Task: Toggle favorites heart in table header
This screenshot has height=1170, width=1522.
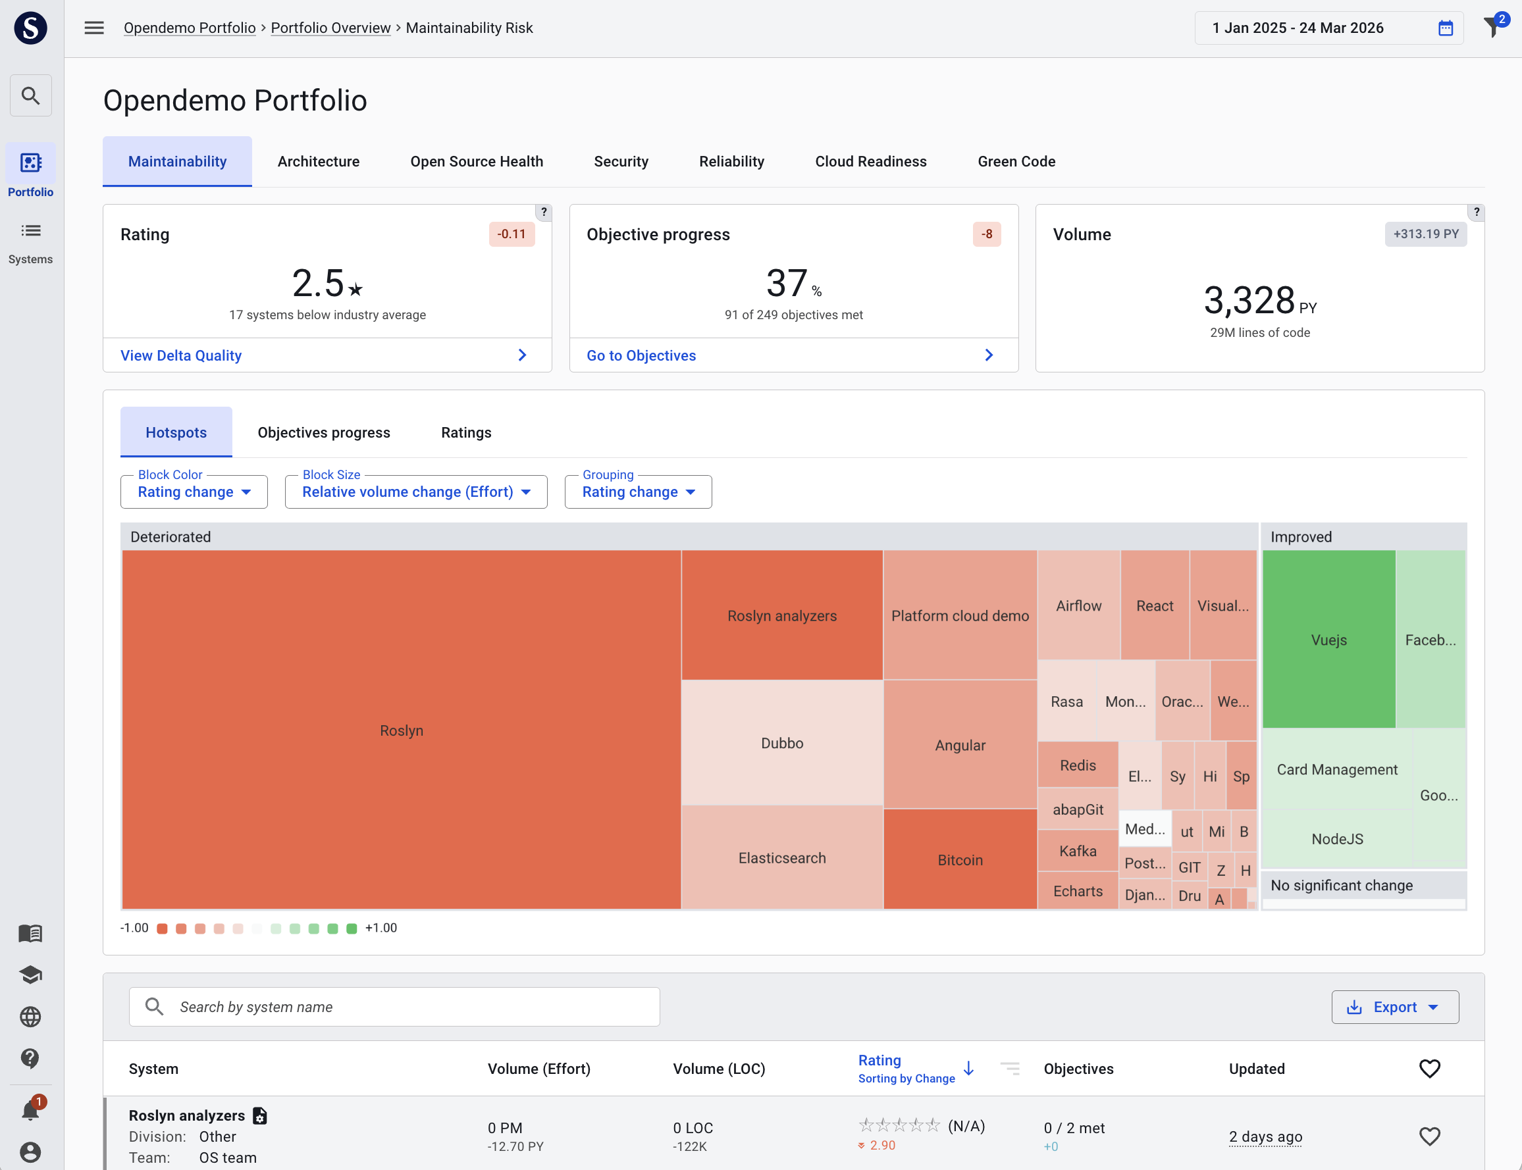Action: tap(1429, 1068)
